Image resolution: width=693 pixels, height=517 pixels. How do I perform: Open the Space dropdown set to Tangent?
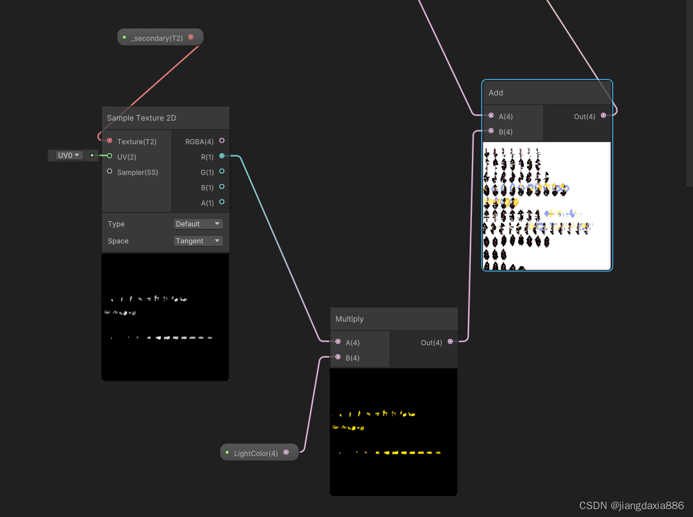(x=199, y=241)
